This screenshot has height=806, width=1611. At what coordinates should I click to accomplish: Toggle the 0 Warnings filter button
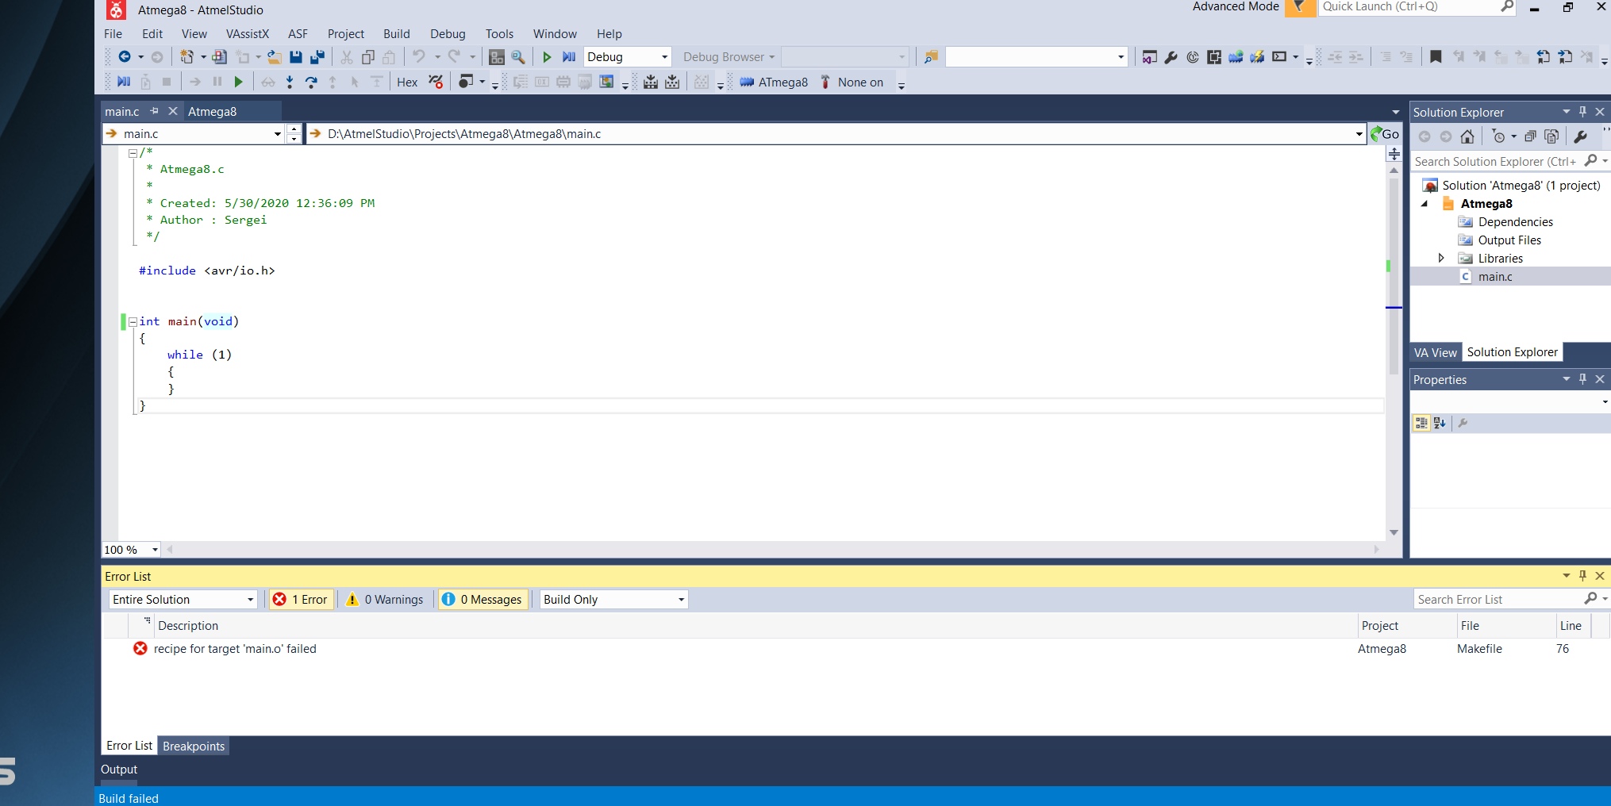coord(386,600)
